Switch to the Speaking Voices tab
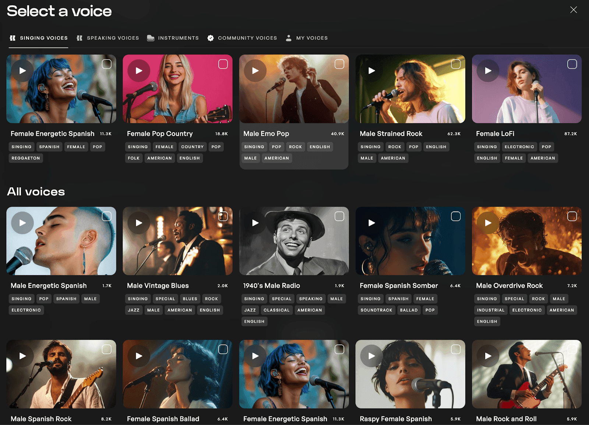The height and width of the screenshot is (425, 589). coord(108,38)
